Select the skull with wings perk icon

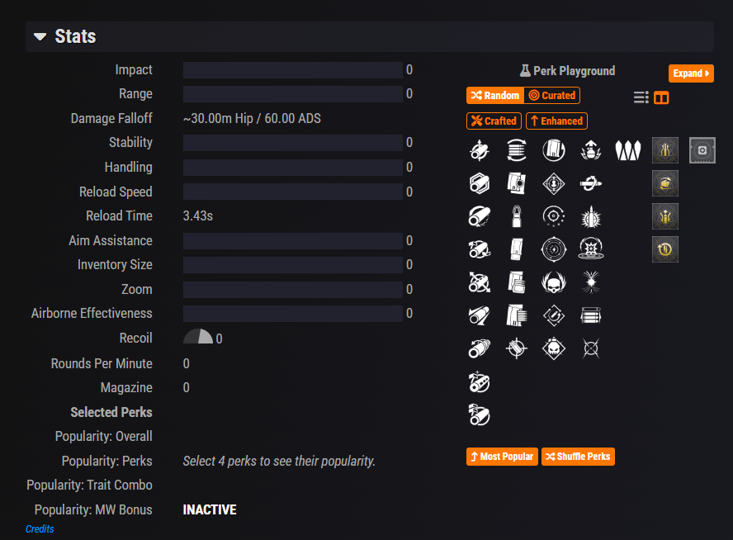point(553,282)
